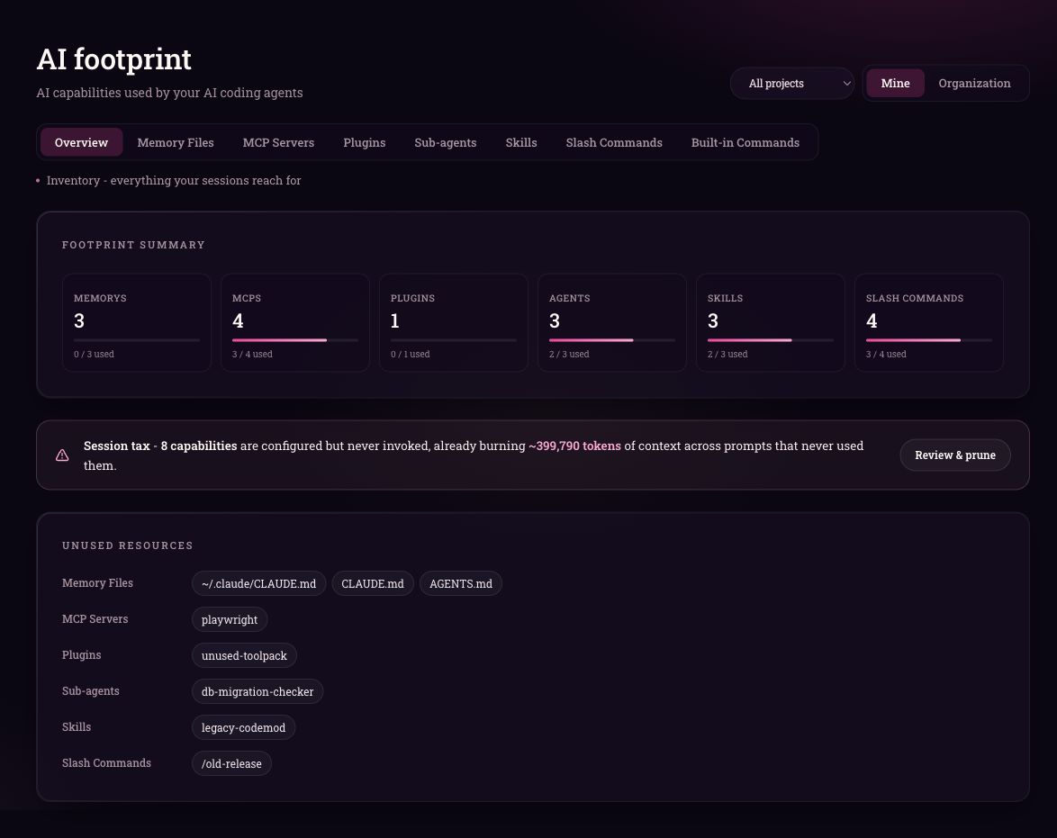Image resolution: width=1057 pixels, height=838 pixels.
Task: Click the CLAUDE.md chip
Action: 373,584
